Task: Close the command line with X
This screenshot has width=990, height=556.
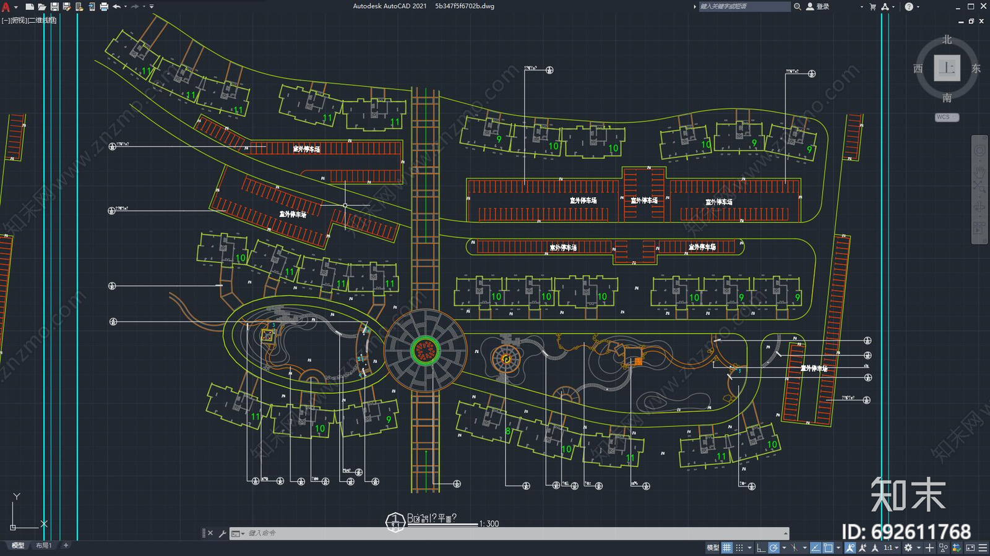Action: [210, 533]
